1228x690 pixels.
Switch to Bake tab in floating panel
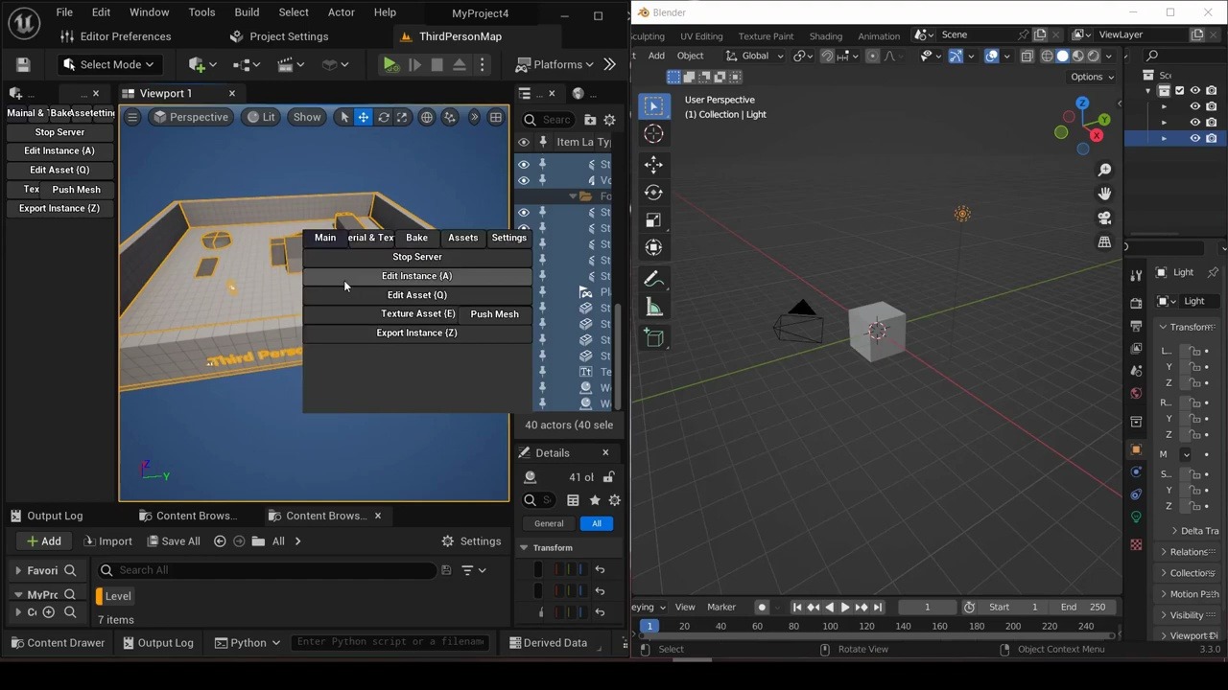point(416,238)
